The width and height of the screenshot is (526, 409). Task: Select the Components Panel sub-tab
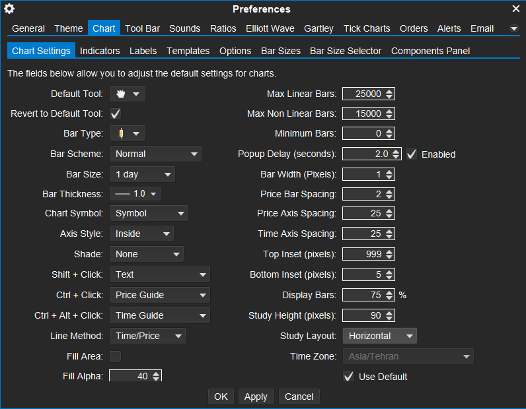(430, 51)
